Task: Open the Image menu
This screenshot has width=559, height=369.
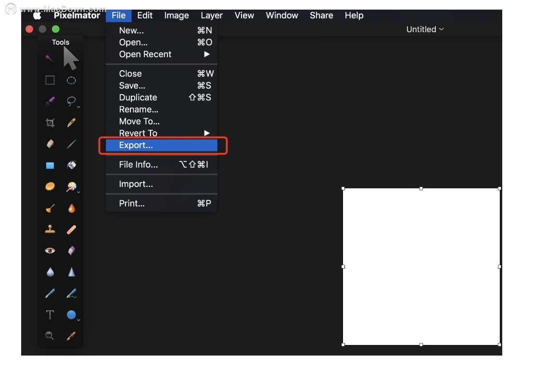Action: point(176,15)
